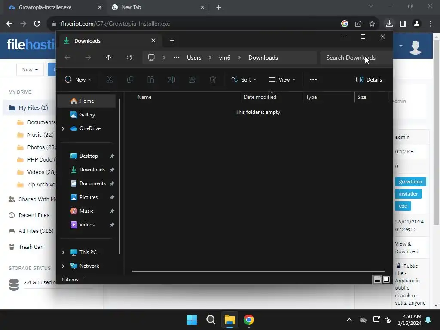Image resolution: width=440 pixels, height=330 pixels.
Task: Click the growtopia tag on web page
Action: point(410,182)
